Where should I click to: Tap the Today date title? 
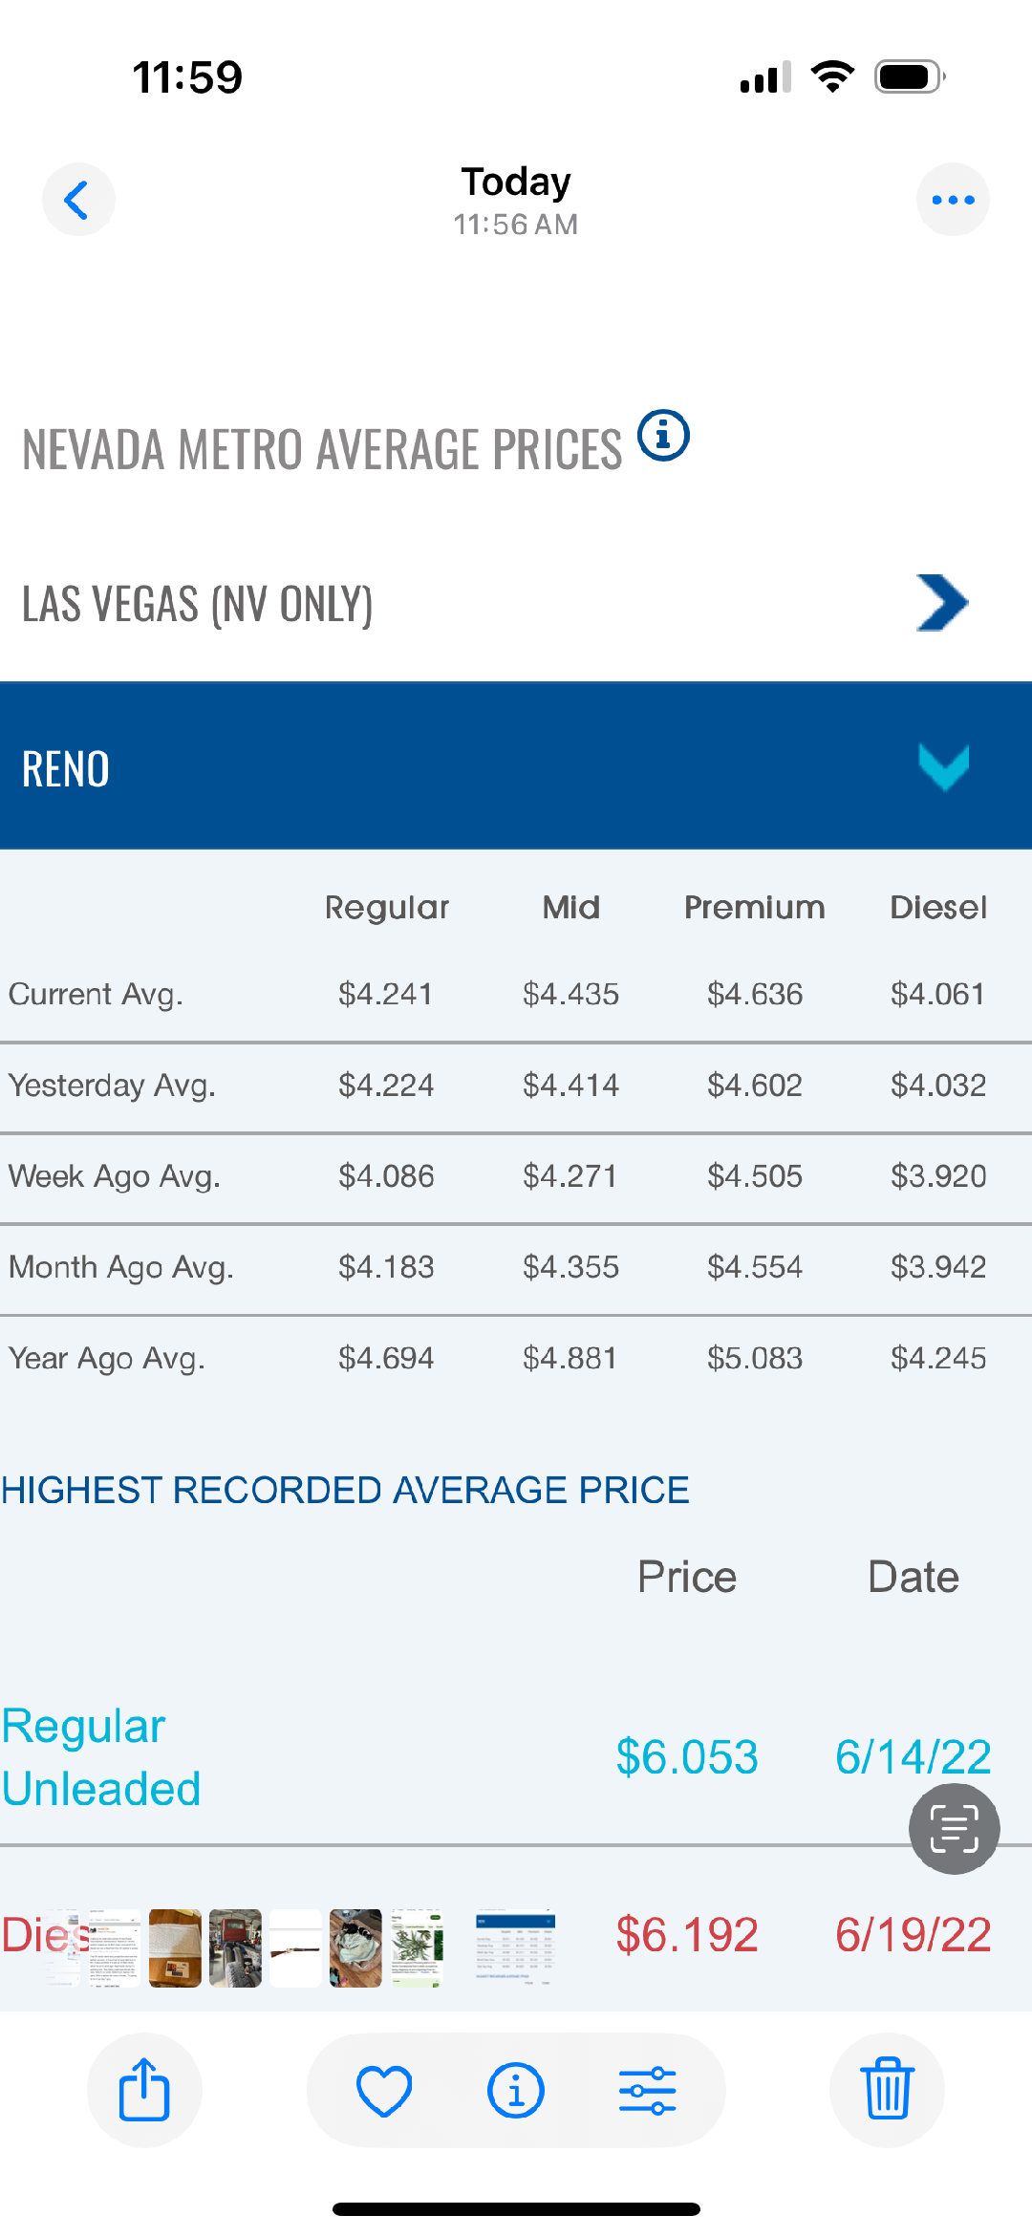tap(516, 182)
